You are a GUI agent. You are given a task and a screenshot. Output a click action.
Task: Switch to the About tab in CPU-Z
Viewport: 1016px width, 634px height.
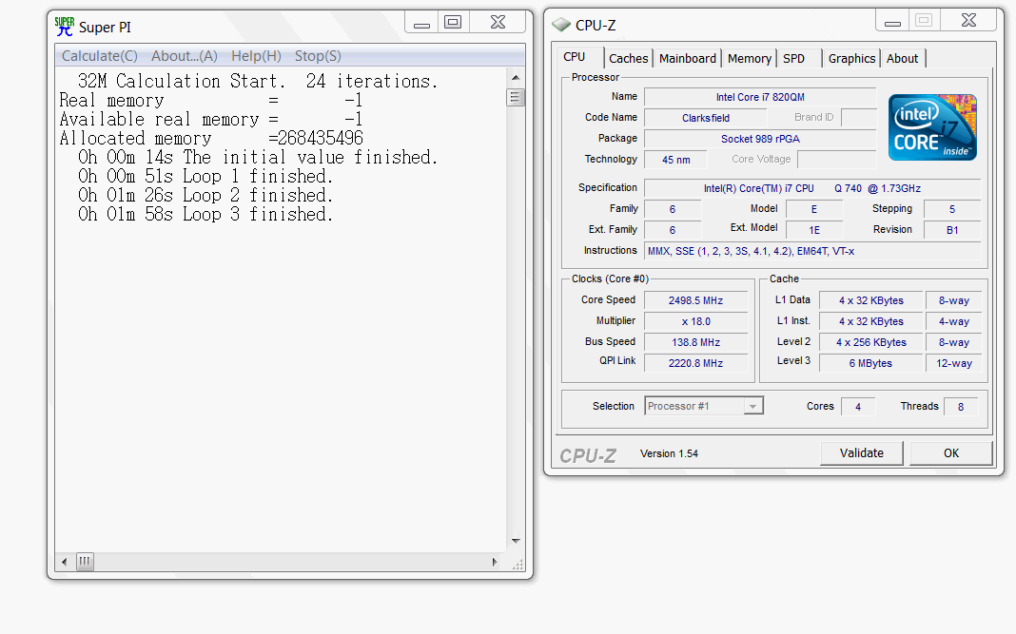click(x=903, y=58)
